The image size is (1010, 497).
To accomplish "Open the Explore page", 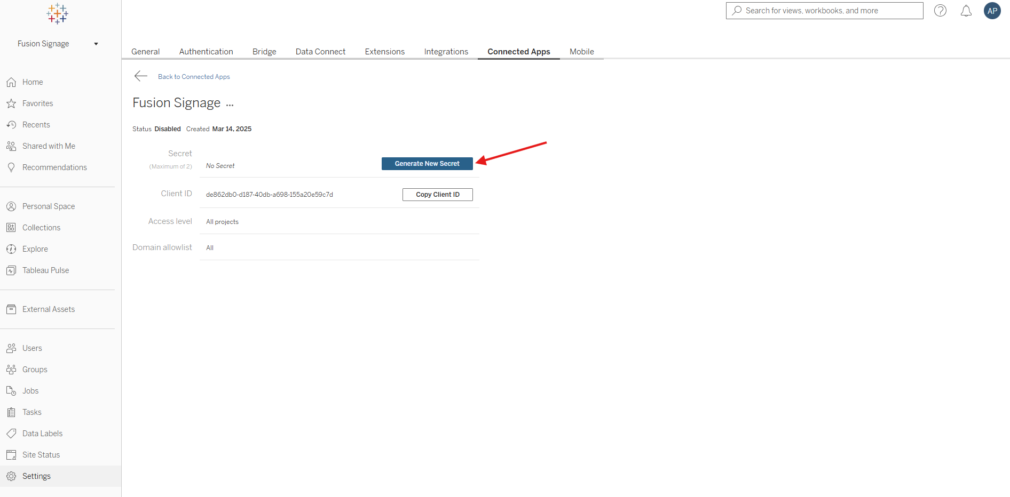I will (x=35, y=249).
